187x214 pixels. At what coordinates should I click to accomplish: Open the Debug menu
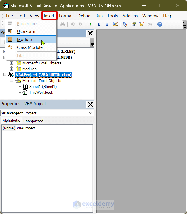coord(84,16)
